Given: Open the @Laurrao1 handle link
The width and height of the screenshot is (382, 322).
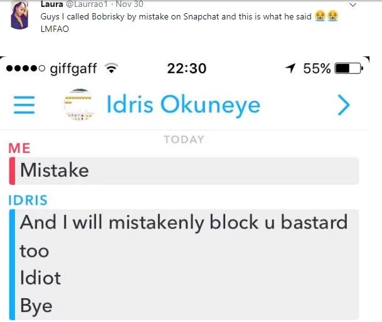Looking at the screenshot, I should [x=87, y=4].
